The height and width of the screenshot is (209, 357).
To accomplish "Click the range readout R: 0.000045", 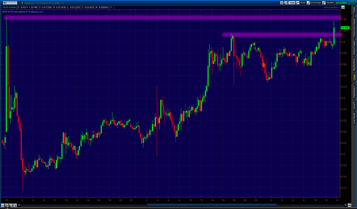I will click(x=102, y=7).
